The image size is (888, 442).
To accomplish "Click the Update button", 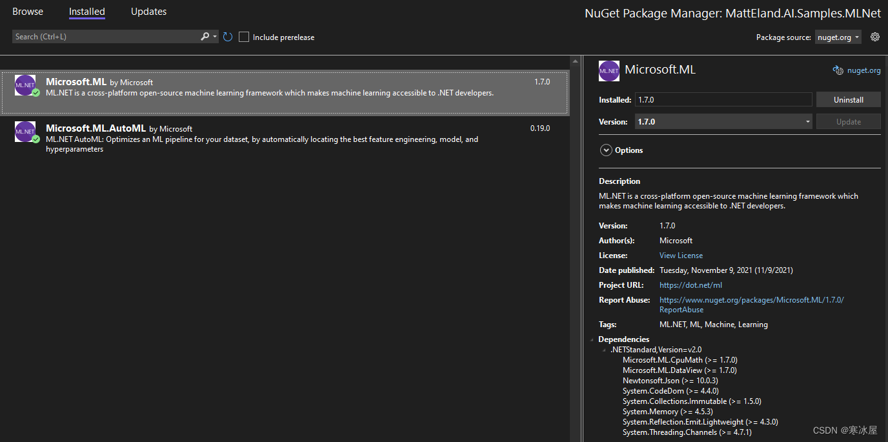I will click(x=849, y=121).
